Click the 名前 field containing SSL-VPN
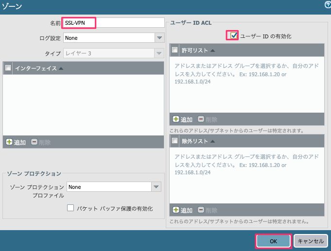The height and width of the screenshot is (251, 331). (114, 23)
